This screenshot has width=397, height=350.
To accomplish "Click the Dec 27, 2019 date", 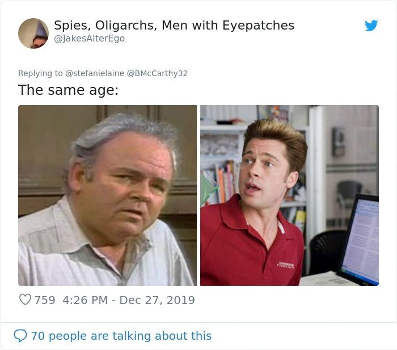I will 157,300.
